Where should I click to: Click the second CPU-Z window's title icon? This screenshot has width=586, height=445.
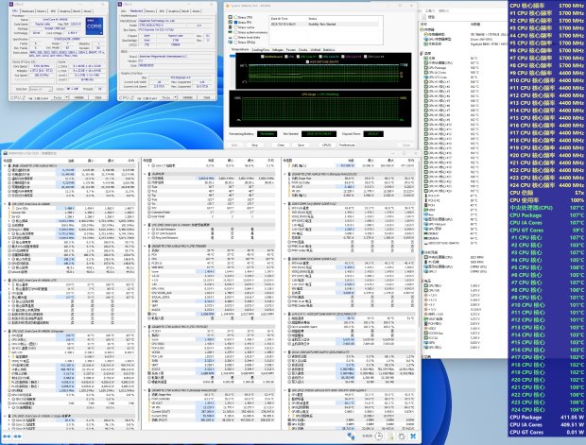point(120,4)
